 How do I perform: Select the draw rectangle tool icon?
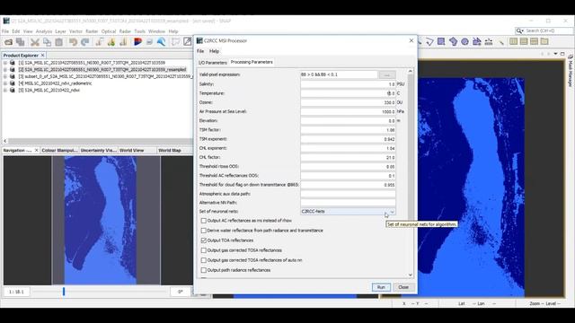click(x=441, y=42)
